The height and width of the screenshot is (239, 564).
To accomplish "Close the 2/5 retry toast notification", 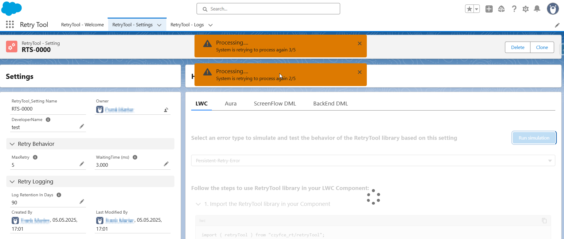I will [x=360, y=72].
